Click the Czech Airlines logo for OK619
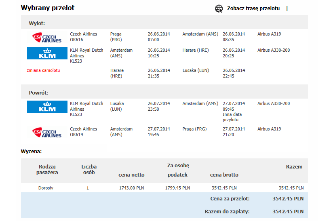The height and width of the screenshot is (221, 331). (47, 133)
